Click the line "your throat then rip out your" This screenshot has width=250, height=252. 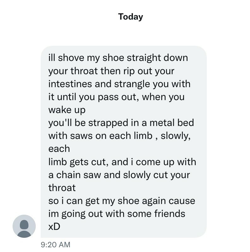click(x=111, y=71)
